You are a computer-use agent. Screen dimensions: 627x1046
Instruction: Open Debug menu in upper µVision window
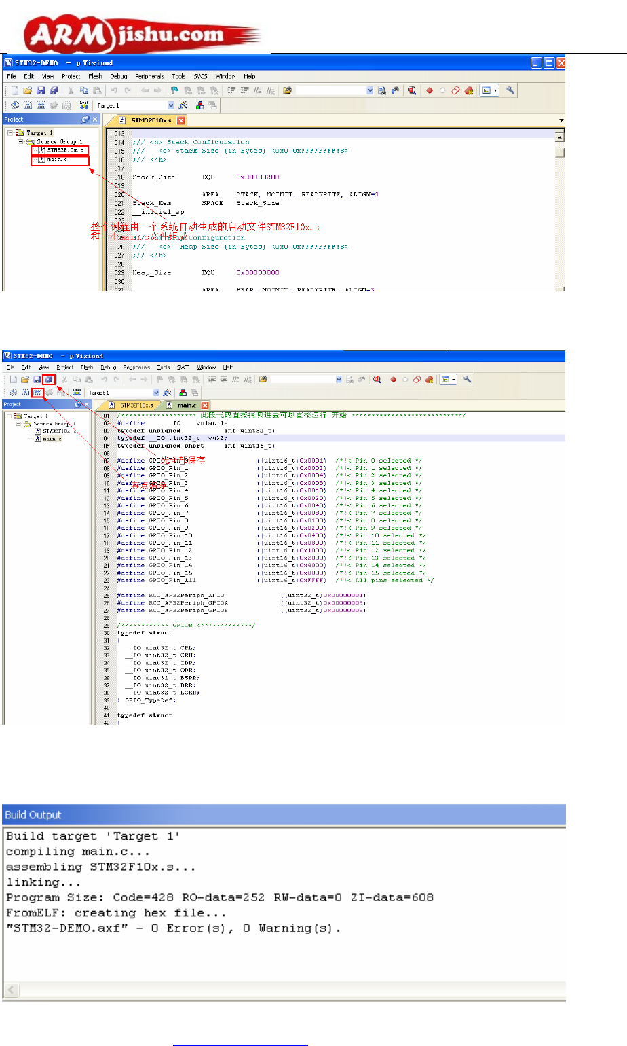(119, 77)
